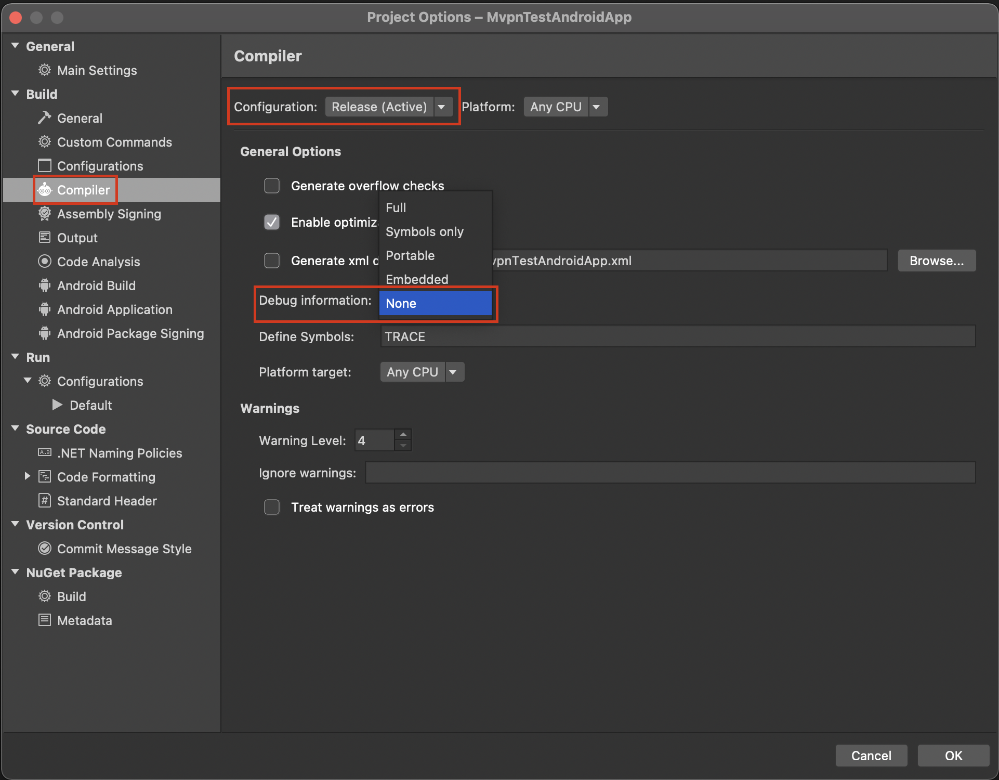This screenshot has height=780, width=999.
Task: Click the .NET Naming Policies icon
Action: (45, 452)
